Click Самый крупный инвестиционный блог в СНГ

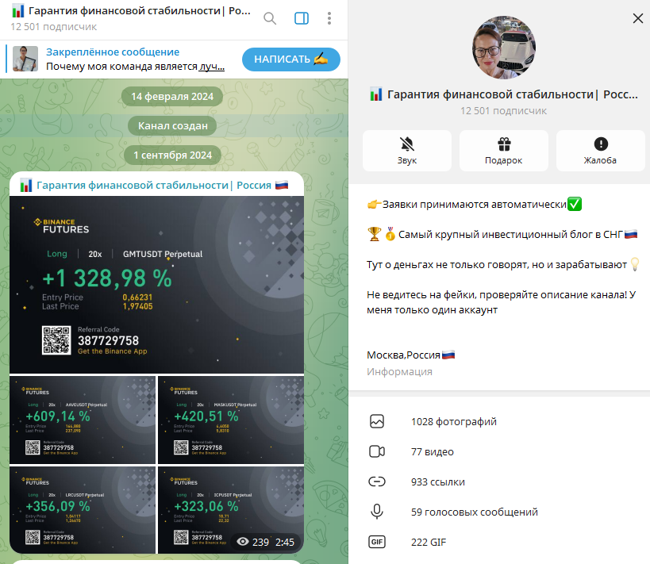coord(510,235)
